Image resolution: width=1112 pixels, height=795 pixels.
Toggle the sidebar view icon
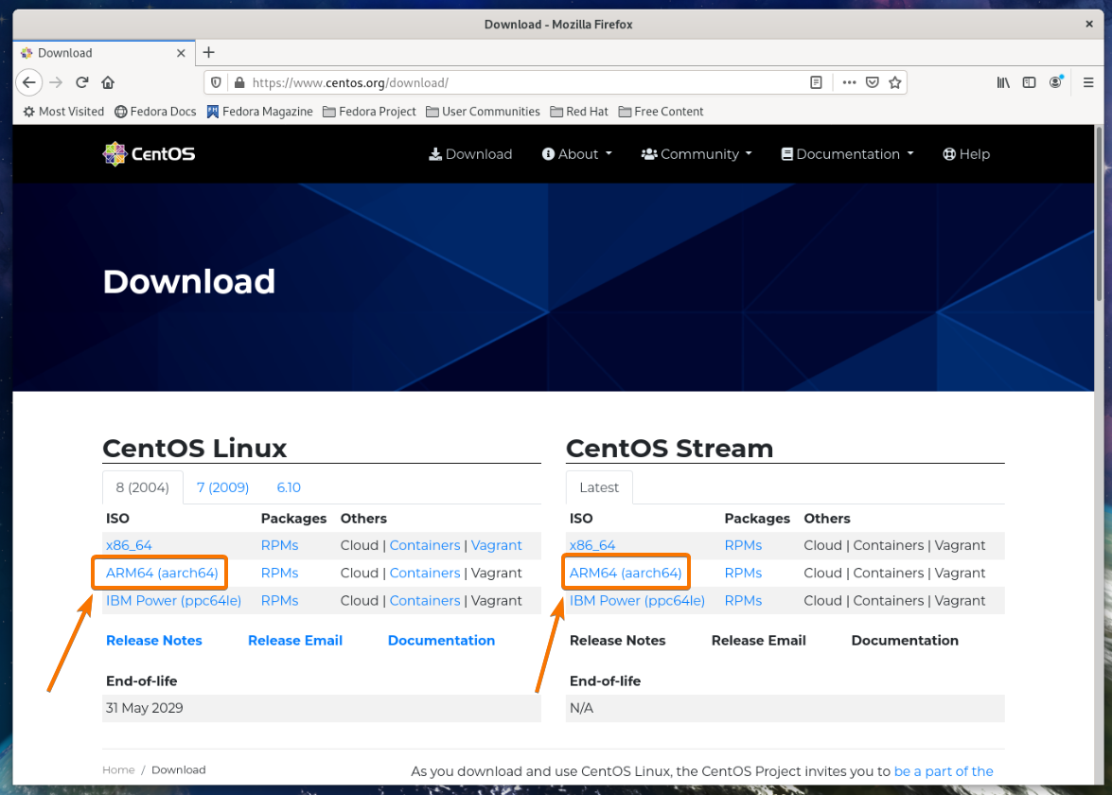(x=1029, y=82)
